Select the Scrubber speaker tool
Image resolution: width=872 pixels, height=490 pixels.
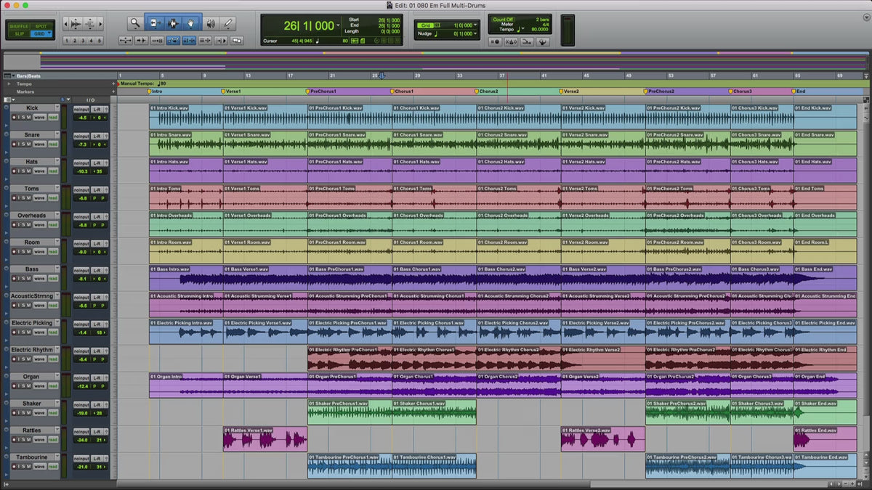211,23
